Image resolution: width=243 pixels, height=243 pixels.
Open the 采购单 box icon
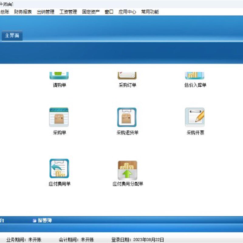[x=59, y=117]
